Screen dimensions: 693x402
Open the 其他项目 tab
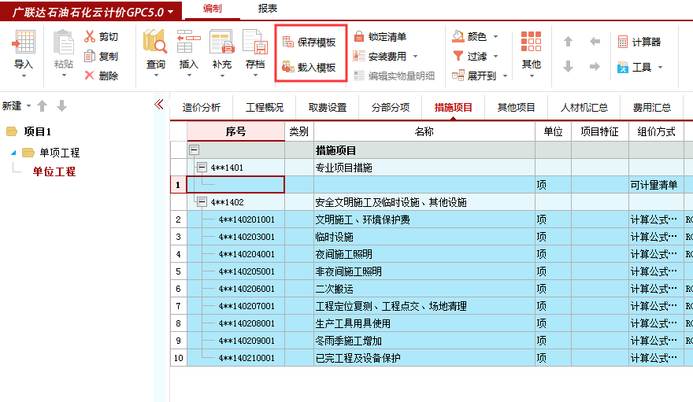517,107
